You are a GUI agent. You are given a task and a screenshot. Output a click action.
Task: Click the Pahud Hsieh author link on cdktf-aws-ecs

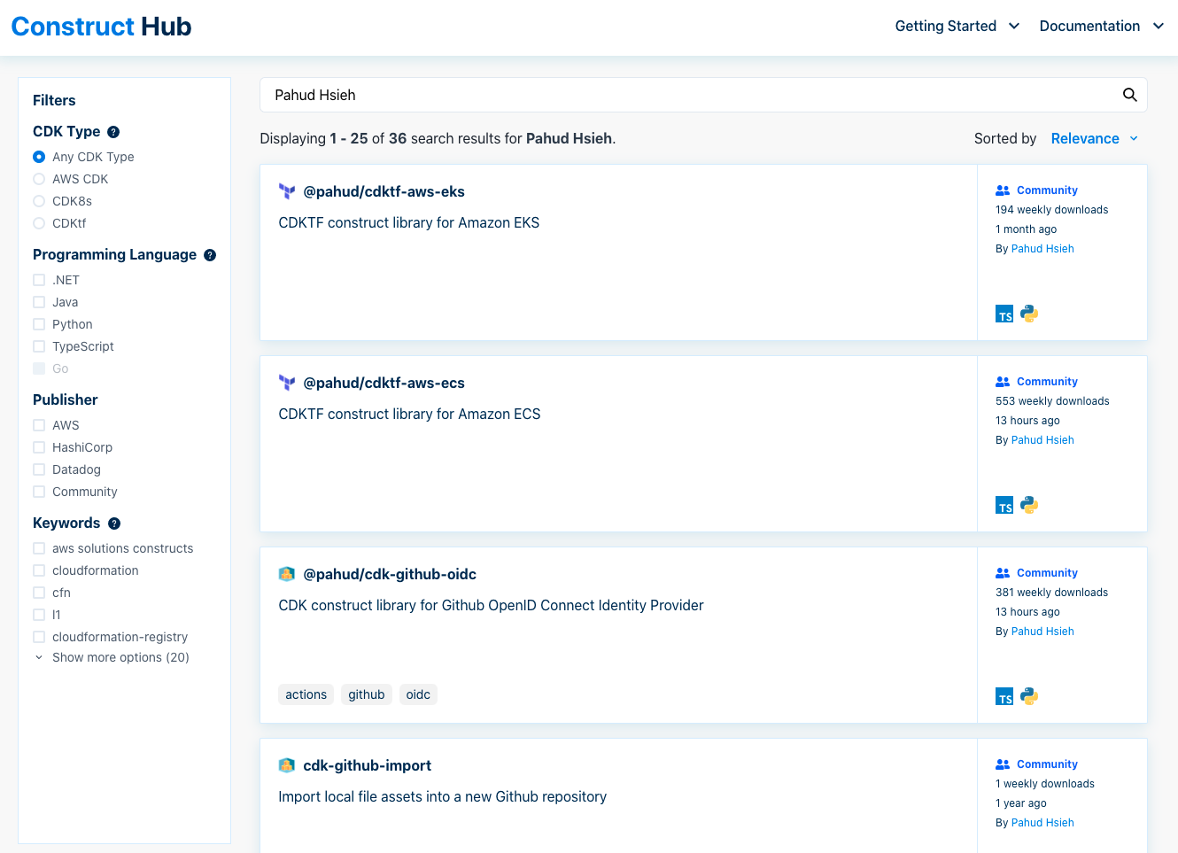(1042, 439)
